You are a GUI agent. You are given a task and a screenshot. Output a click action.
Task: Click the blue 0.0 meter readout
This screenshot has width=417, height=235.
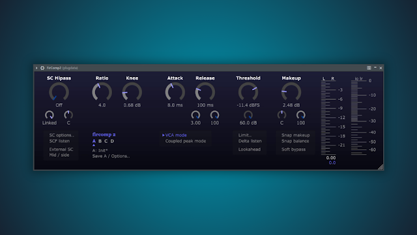[x=332, y=163]
